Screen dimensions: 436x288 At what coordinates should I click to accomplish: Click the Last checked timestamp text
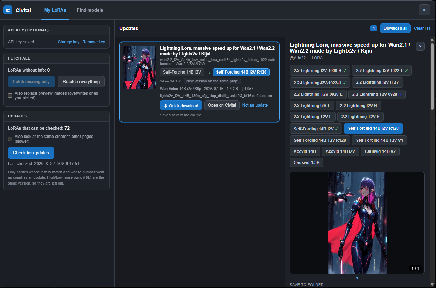tap(44, 164)
